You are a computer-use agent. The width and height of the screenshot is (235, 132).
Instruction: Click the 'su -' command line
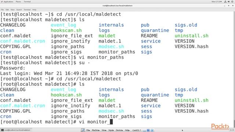[x=45, y=63]
